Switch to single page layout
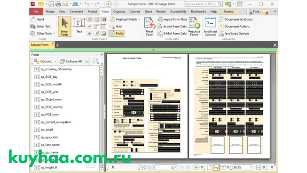Screen dimensions: 307x173 209,167
